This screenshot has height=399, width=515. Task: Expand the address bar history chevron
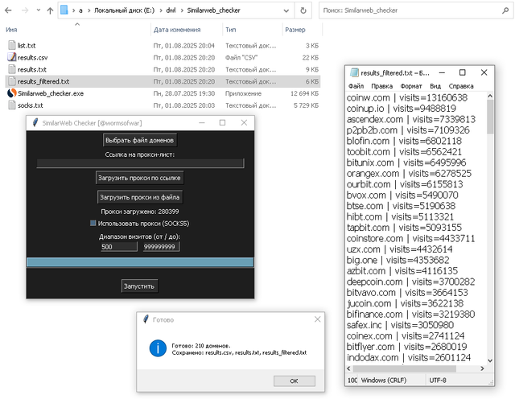[x=286, y=10]
